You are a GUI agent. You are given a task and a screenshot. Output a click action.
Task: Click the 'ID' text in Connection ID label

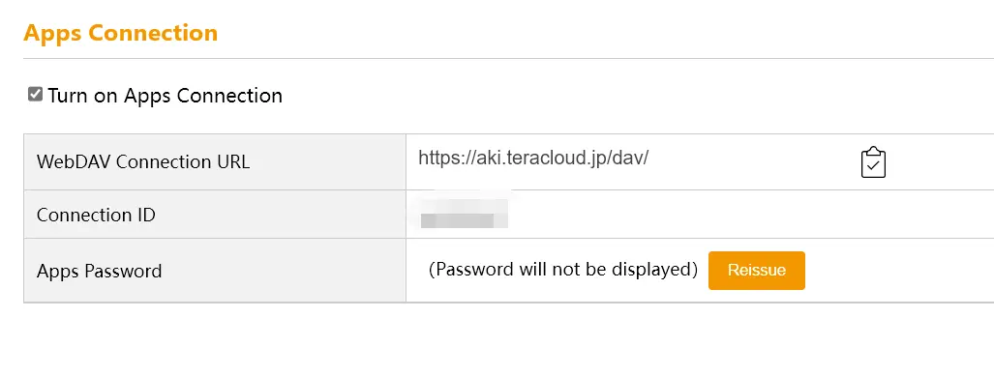tap(145, 216)
